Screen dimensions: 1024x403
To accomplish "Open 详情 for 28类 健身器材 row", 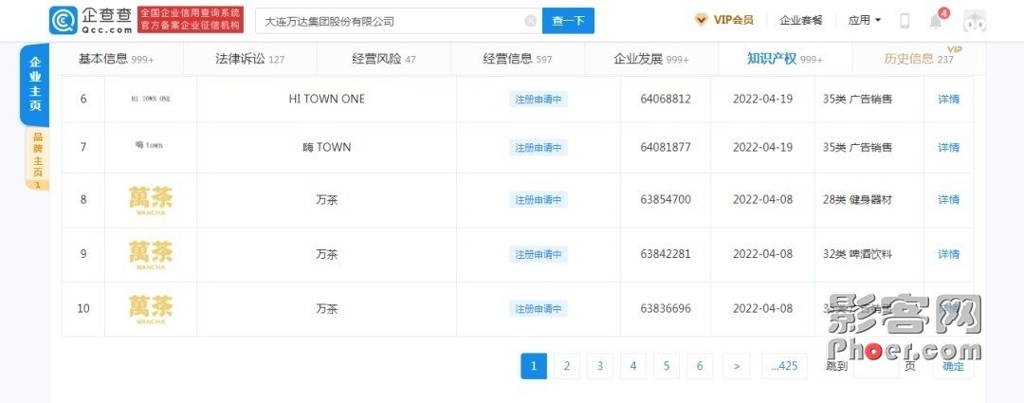I will coord(949,199).
